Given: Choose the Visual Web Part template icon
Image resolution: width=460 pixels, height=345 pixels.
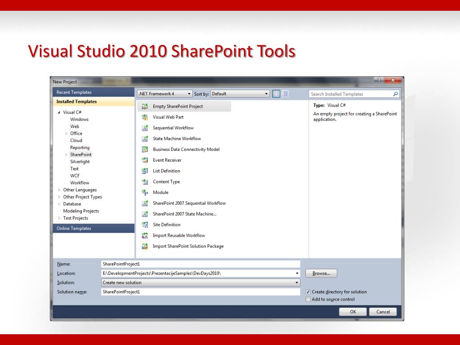Looking at the screenshot, I should 145,117.
